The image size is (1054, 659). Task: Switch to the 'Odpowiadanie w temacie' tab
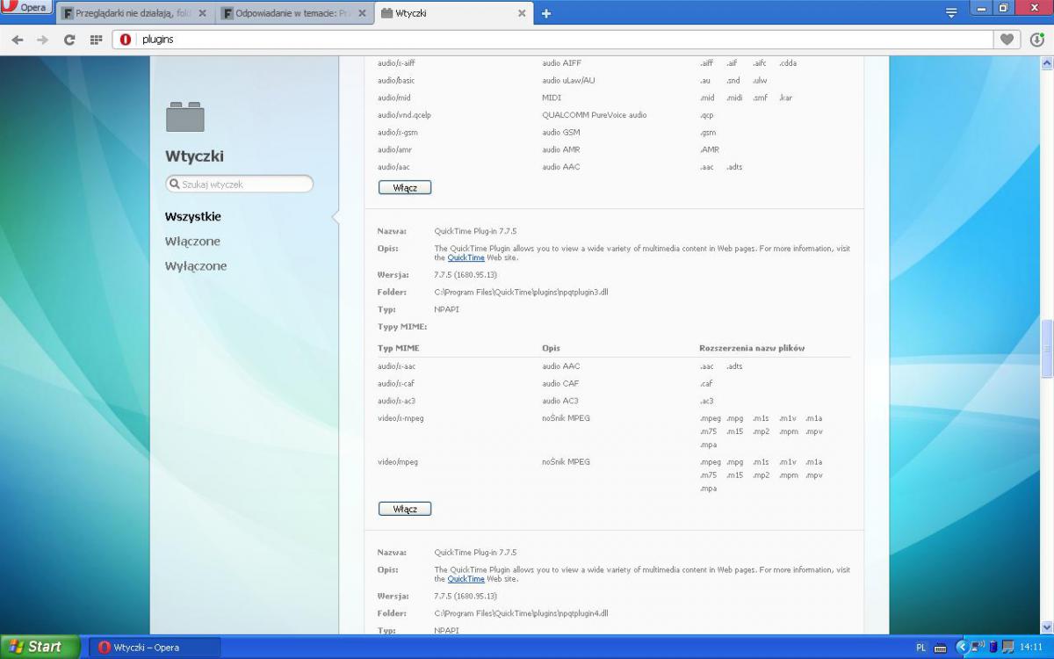[x=292, y=13]
